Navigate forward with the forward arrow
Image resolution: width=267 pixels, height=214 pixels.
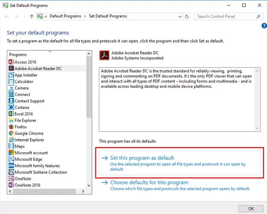coord(17,16)
